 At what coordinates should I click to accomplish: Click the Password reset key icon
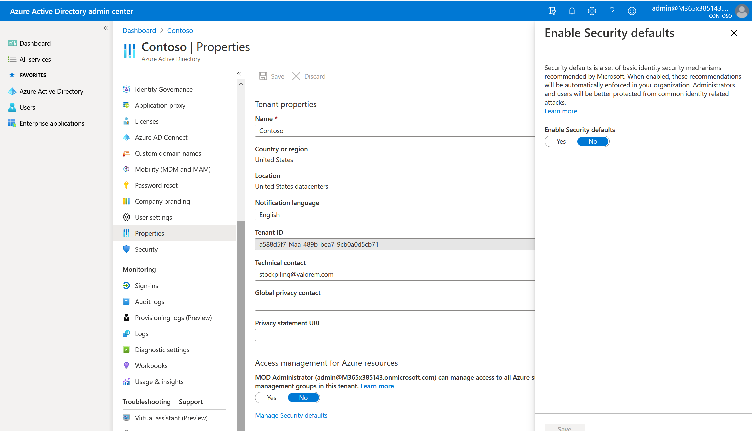click(126, 185)
